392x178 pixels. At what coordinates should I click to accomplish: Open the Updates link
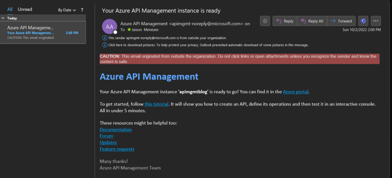click(108, 142)
